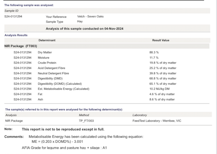Click the Ash result 8.6 % of dry matter
This screenshot has height=154, width=217.
point(160,100)
